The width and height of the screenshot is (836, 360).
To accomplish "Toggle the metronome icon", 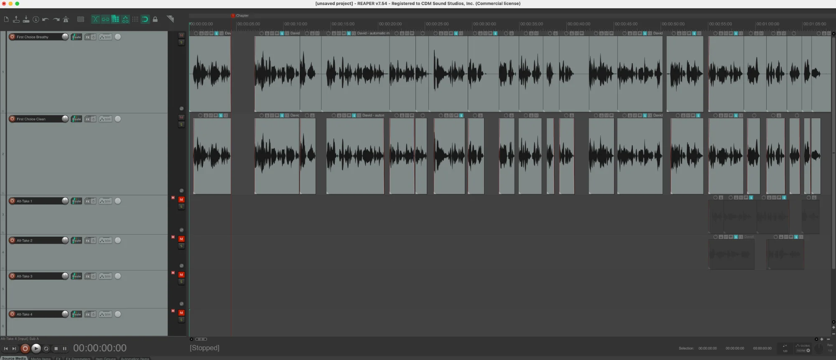I will pos(66,19).
